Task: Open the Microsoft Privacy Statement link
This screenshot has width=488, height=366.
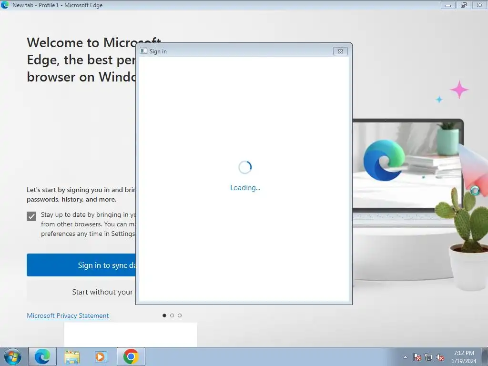Action: tap(68, 315)
